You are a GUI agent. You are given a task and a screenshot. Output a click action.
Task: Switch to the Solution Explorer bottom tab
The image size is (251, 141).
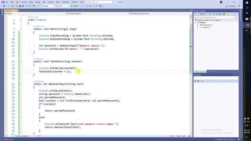point(200,71)
